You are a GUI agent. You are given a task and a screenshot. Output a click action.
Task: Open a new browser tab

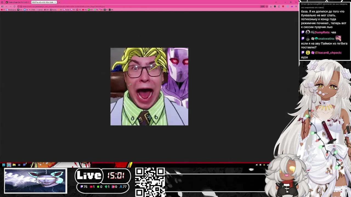(59, 2)
